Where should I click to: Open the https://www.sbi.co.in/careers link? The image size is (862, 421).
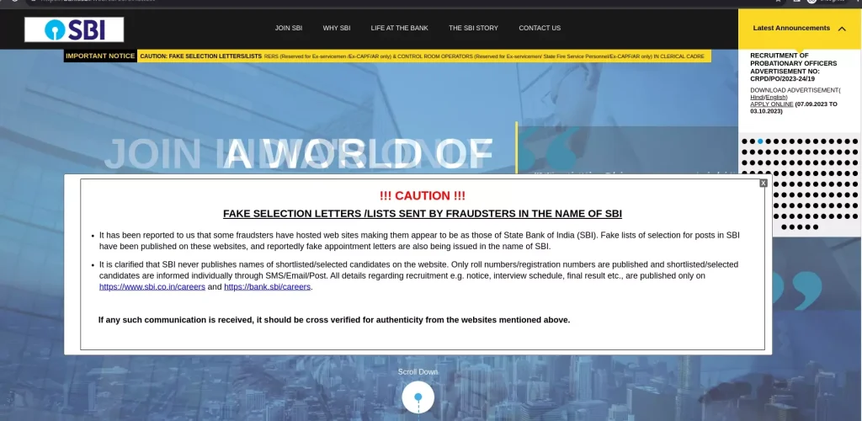pos(152,287)
